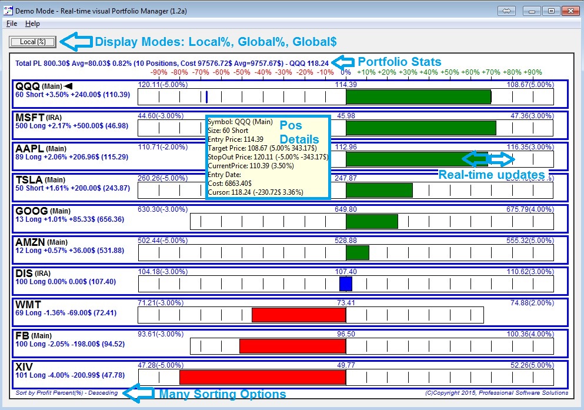Click the "Sort by Profit Percent(%)" sort label

pos(66,393)
